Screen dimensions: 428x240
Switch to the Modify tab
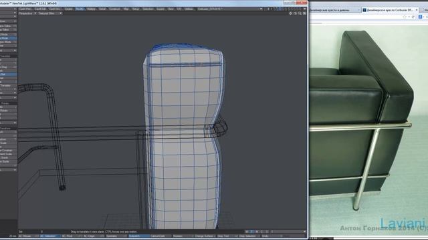point(80,9)
